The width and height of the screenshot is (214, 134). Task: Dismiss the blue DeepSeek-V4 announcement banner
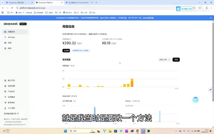pyautogui.click(x=211, y=18)
